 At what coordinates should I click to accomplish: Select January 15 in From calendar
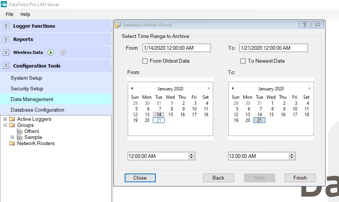click(x=171, y=115)
